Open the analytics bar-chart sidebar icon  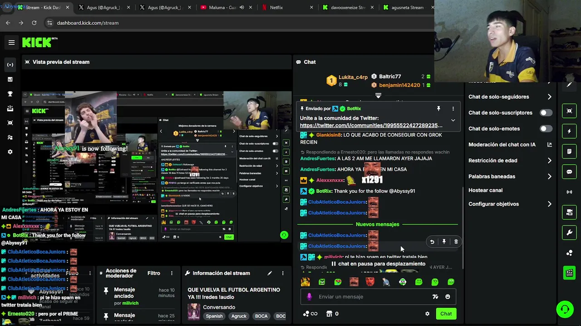[10, 79]
